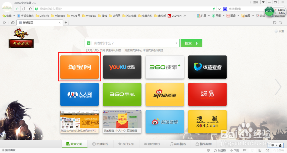Open the 扩展 extensions button
Screen dimensions: 287x153
201,16
